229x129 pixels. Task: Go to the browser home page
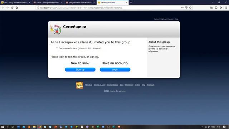[x=17, y=8]
